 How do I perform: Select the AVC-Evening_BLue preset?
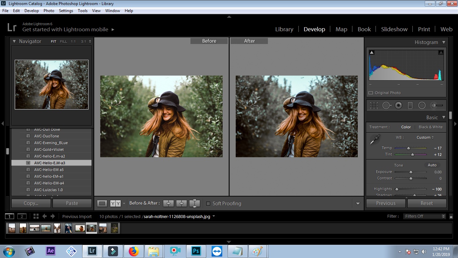(51, 143)
